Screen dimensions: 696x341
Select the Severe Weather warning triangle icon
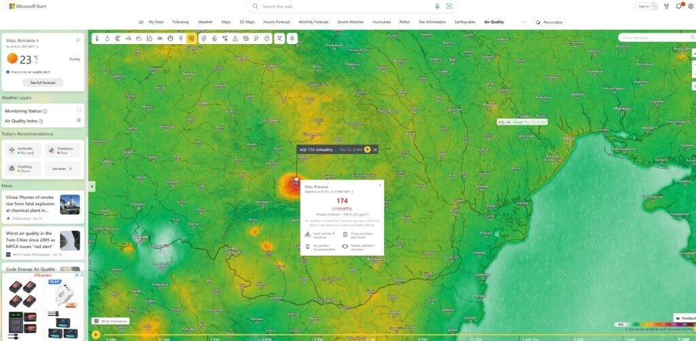coord(235,39)
